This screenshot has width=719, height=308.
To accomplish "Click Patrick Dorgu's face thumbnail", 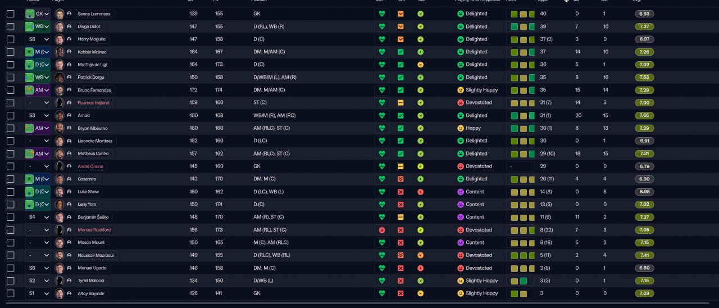I will click(60, 77).
